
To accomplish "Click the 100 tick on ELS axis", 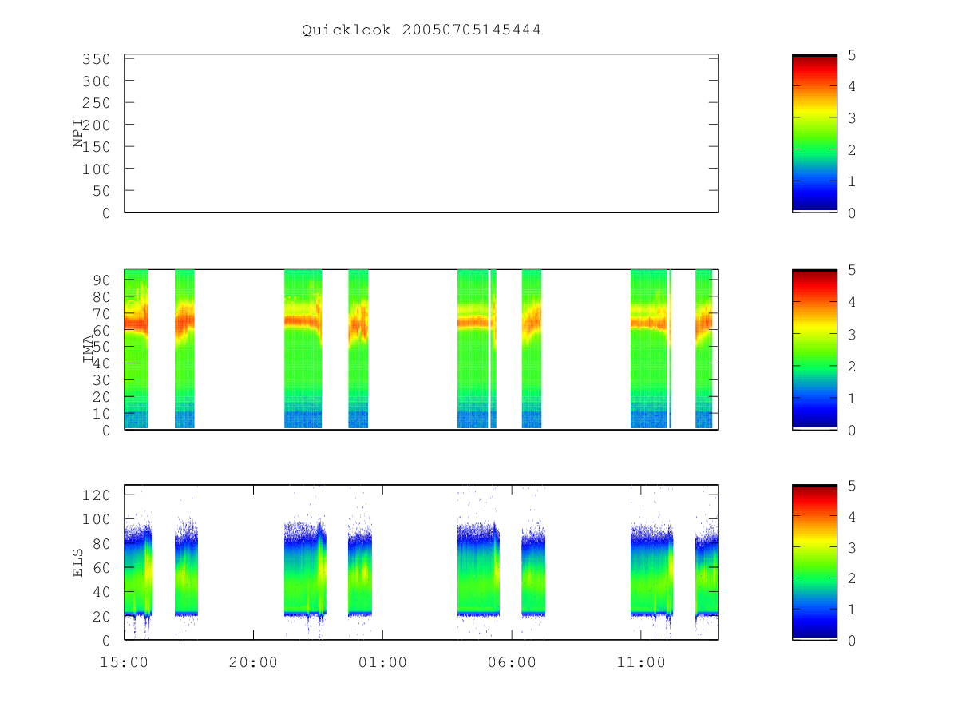I will coord(97,519).
